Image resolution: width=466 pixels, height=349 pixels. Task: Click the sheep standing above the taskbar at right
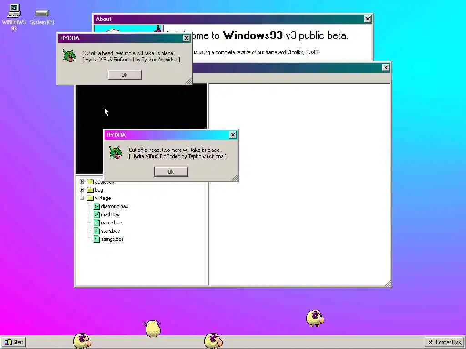point(315,319)
